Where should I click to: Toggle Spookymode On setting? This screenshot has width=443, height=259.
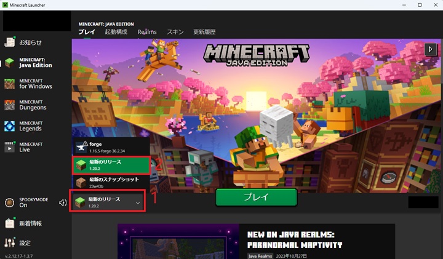point(26,202)
